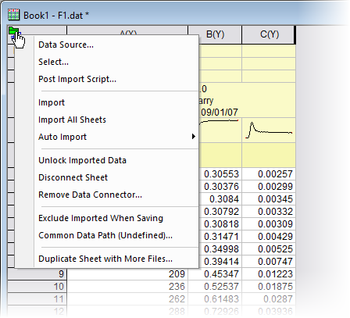This screenshot has height=318, width=350.
Task: Click cell value 0.30818
Action: [221, 224]
